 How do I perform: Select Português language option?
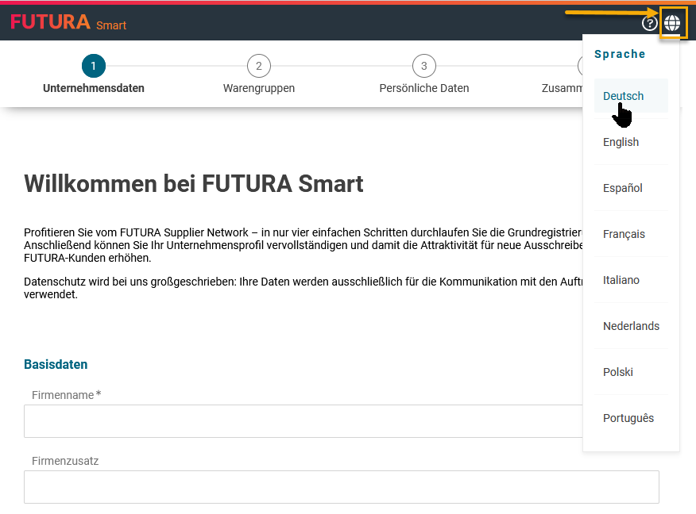(628, 418)
